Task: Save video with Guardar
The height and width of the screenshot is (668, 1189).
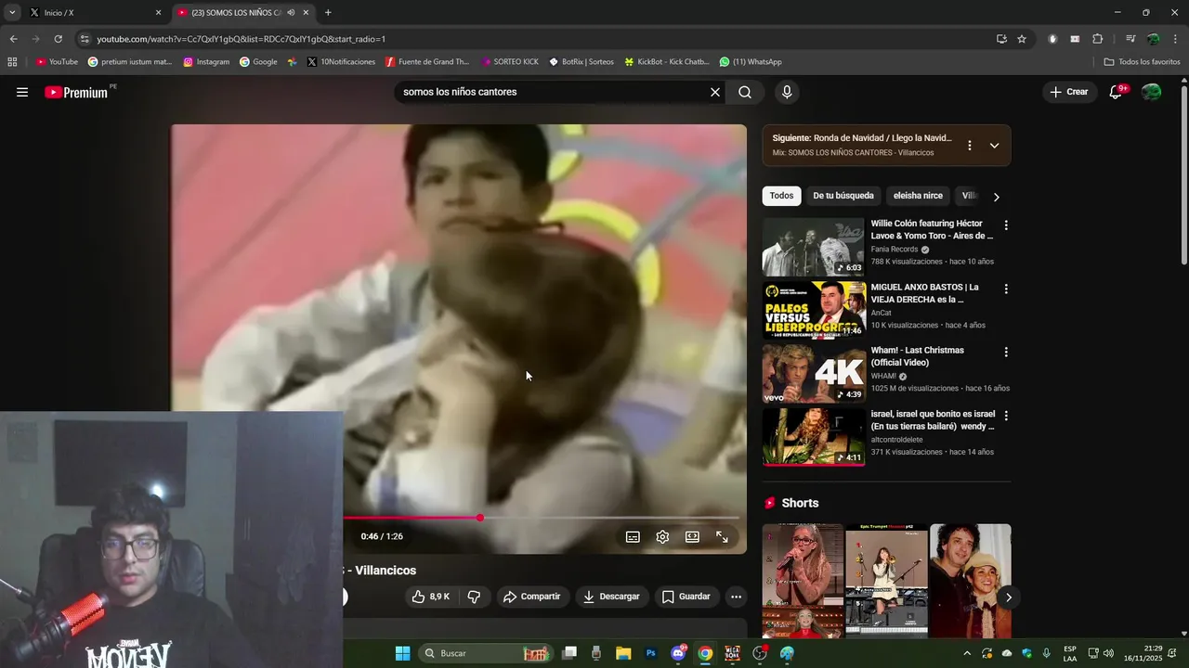Action: point(686,597)
